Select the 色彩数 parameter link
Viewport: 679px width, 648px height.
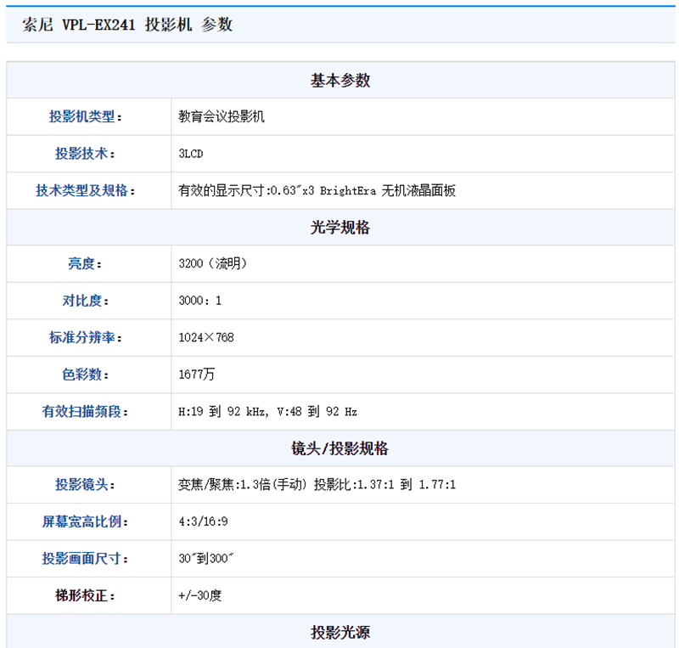85,375
